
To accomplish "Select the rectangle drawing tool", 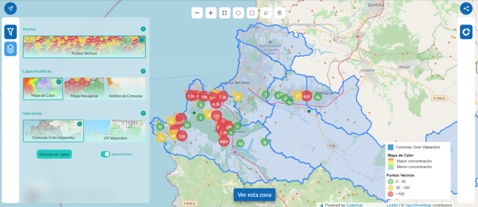I will pyautogui.click(x=252, y=13).
